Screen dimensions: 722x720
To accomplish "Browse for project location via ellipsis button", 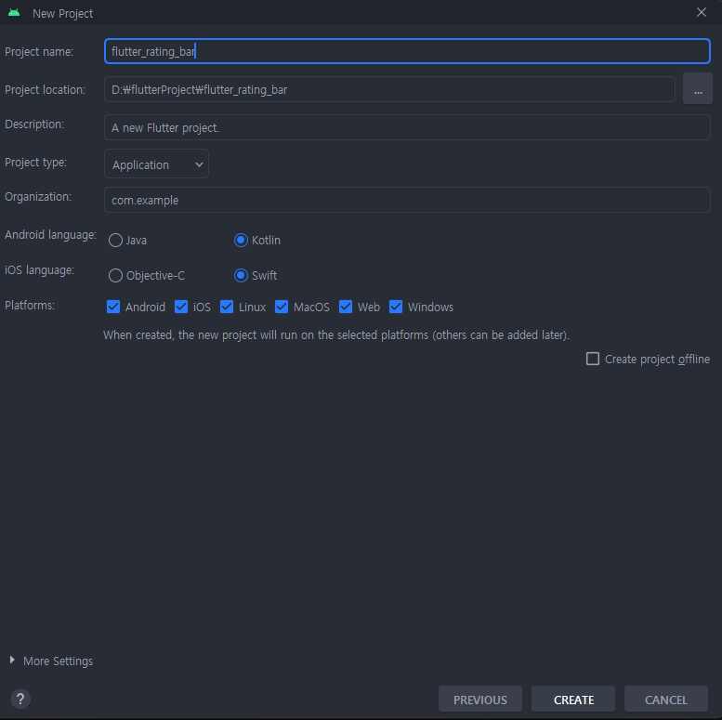I will point(698,88).
